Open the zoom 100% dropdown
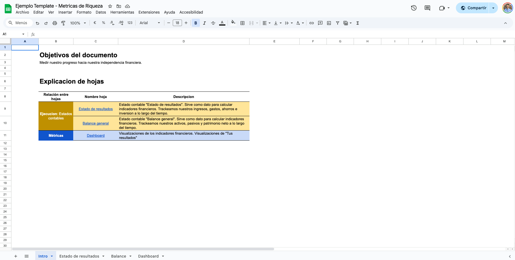The image size is (515, 260). coord(78,23)
